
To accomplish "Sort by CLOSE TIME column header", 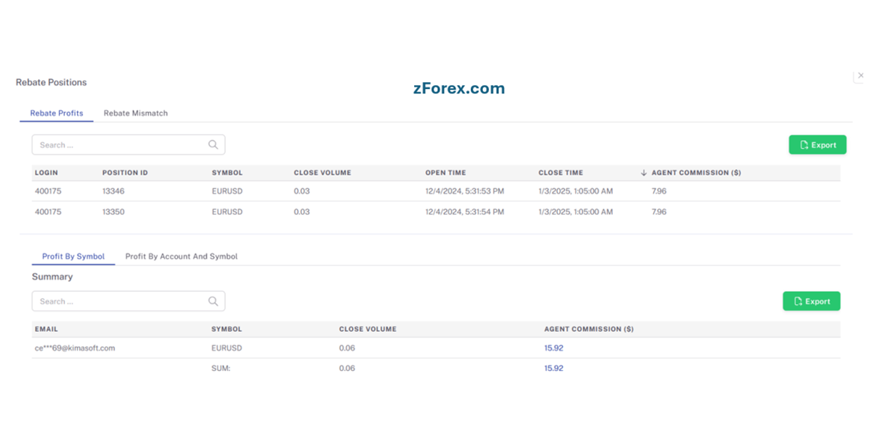I will click(561, 173).
